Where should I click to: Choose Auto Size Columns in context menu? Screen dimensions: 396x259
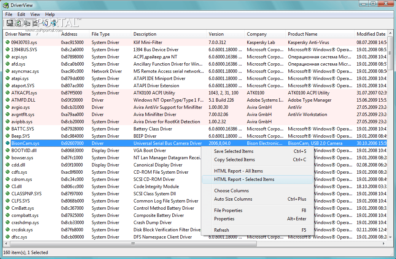click(x=258, y=199)
